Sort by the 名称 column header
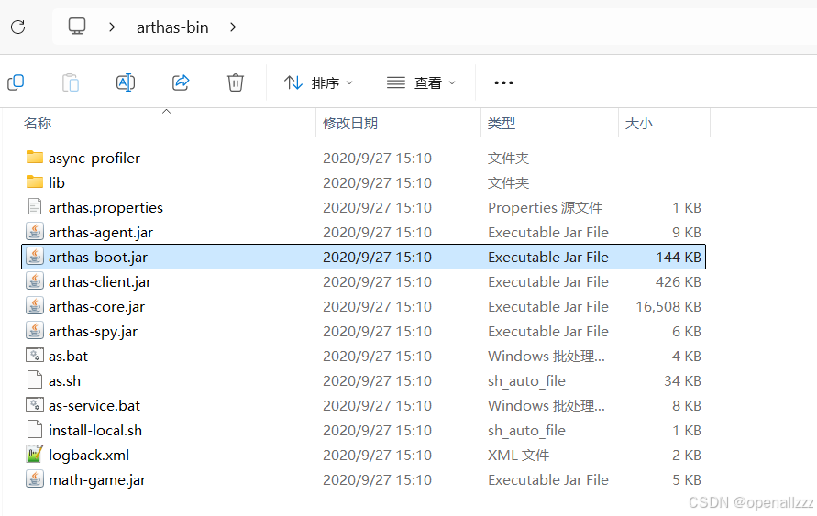 (x=38, y=124)
